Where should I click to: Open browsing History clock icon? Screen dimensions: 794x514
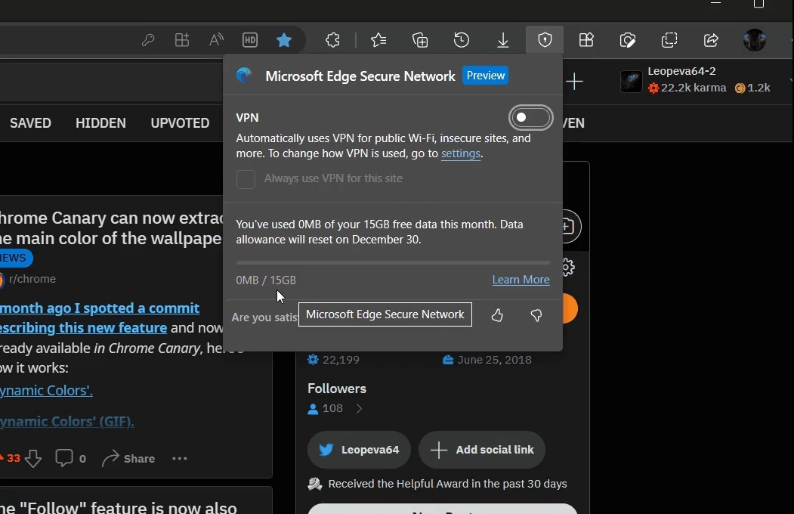(462, 40)
